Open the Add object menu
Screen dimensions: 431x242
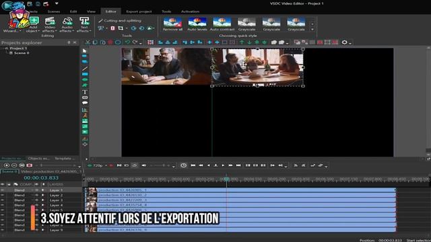33,25
